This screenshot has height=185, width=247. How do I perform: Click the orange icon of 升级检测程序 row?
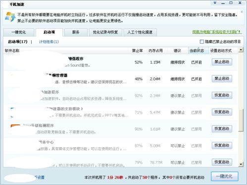tap(15, 126)
